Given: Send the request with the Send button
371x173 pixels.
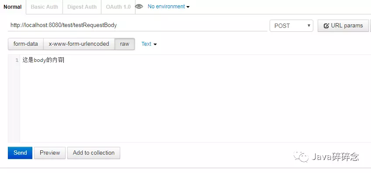Looking at the screenshot, I should click(20, 153).
